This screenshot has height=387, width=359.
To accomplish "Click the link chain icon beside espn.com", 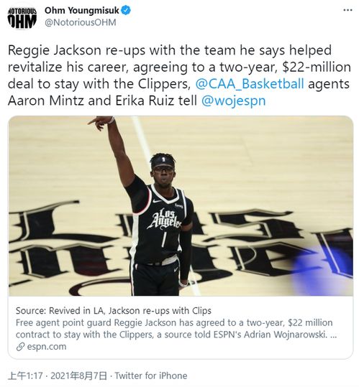I will pos(20,347).
